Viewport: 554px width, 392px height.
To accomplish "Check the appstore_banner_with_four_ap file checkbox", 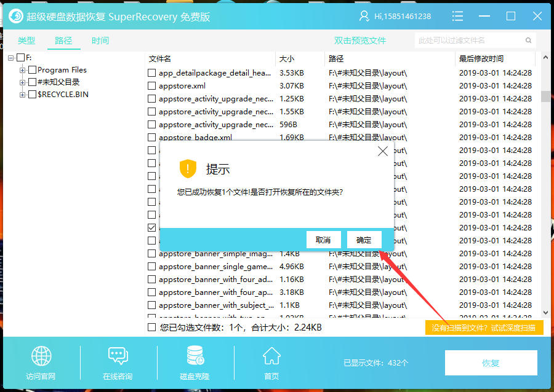I will (151, 292).
